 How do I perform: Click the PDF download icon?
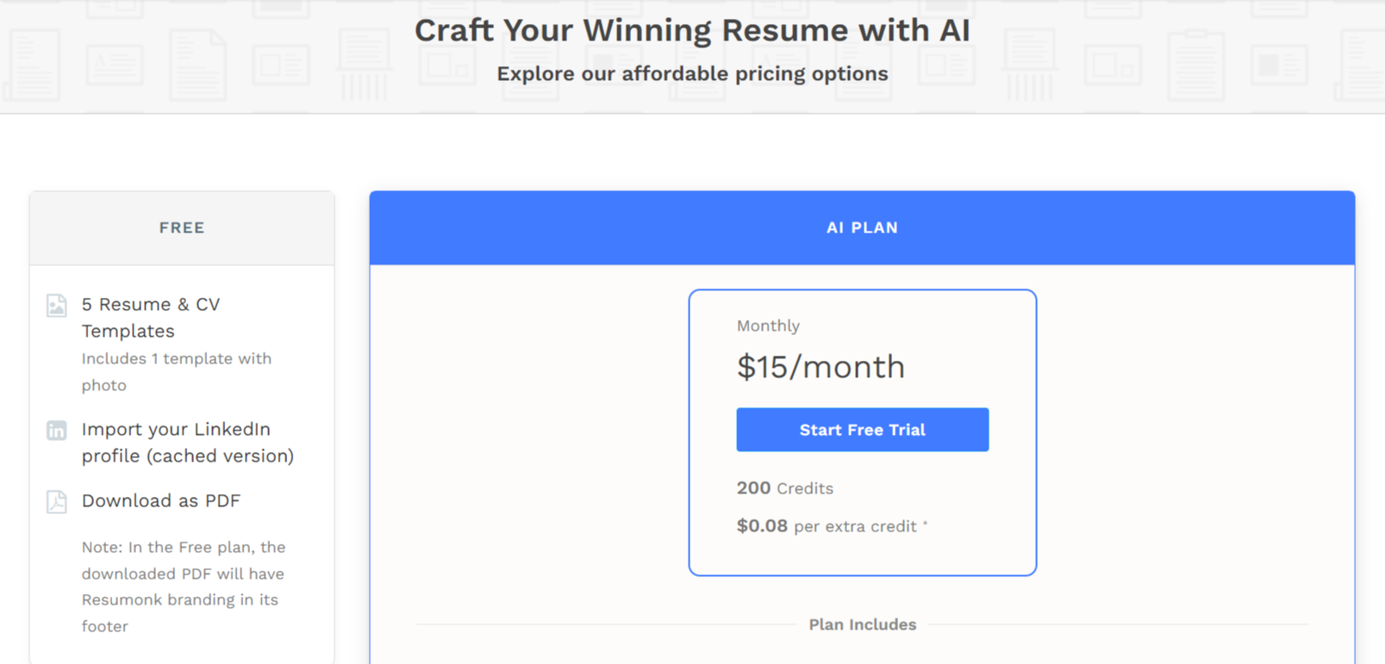(57, 501)
